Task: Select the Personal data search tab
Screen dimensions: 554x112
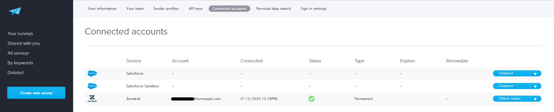Action: [274, 9]
